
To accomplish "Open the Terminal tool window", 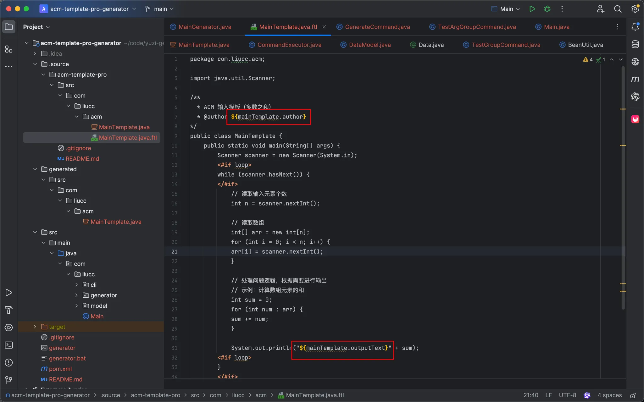I will coord(9,345).
